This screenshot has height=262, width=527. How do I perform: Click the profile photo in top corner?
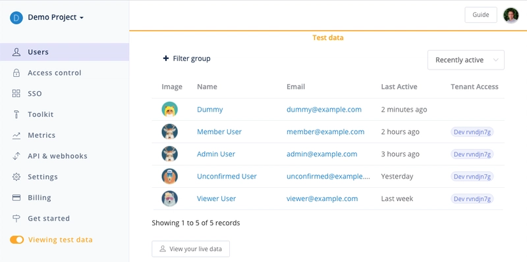click(511, 15)
